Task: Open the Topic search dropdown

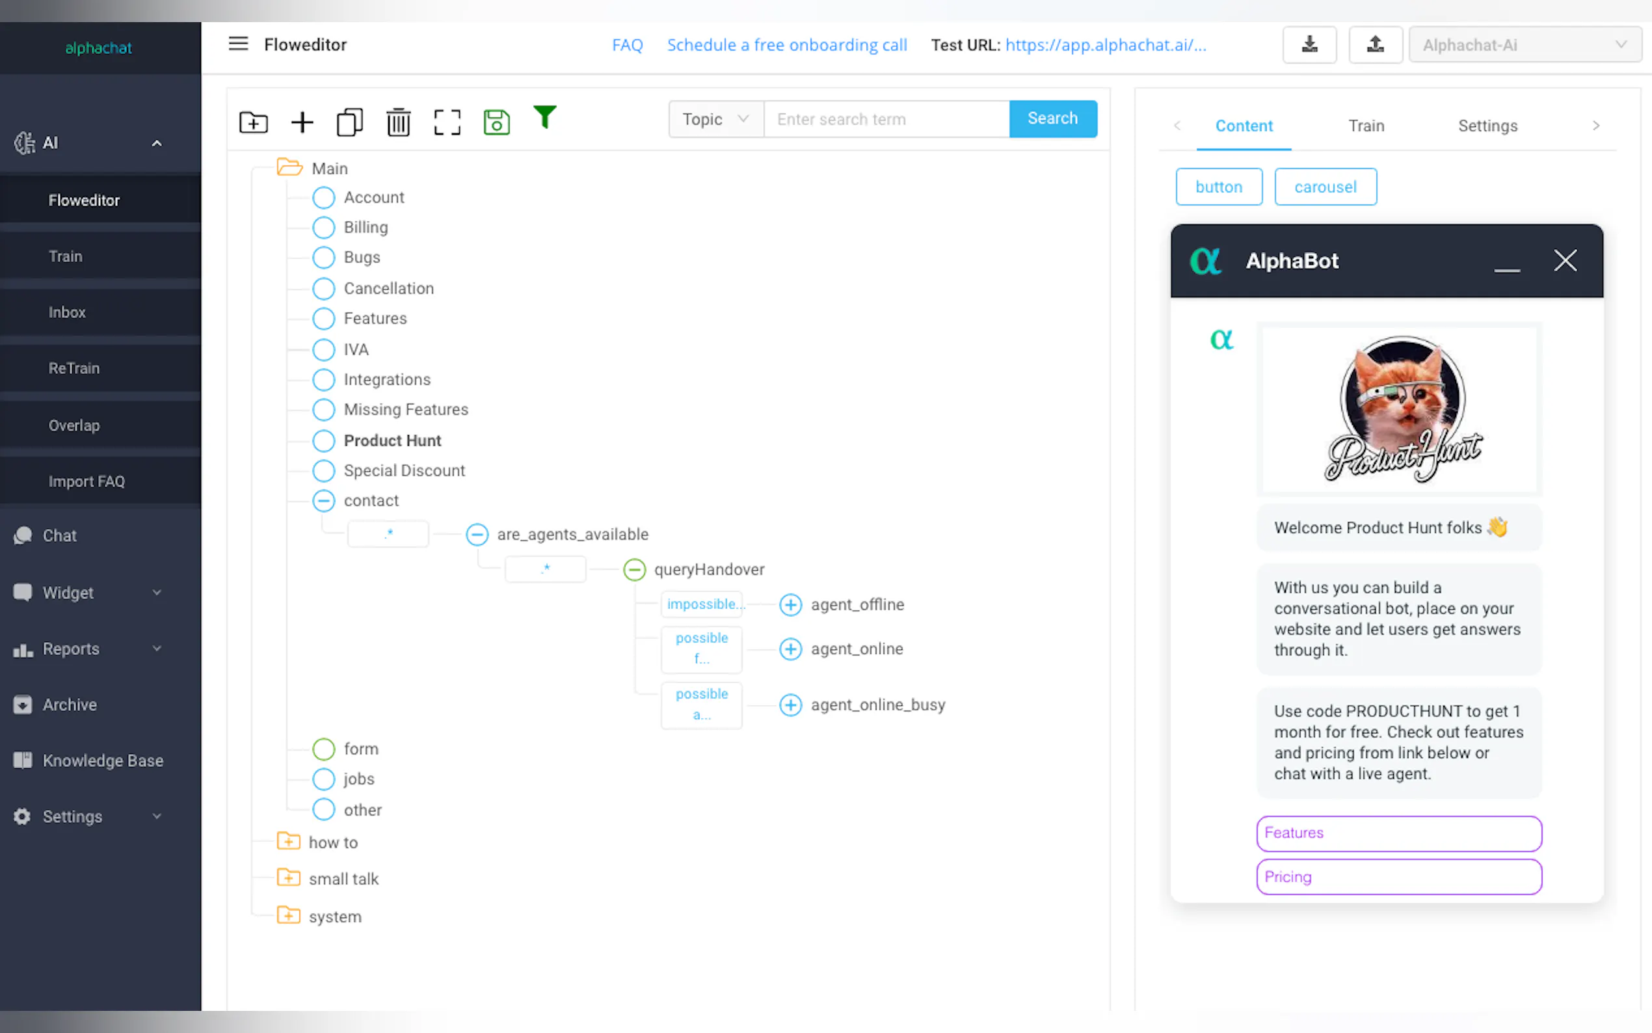Action: click(715, 119)
